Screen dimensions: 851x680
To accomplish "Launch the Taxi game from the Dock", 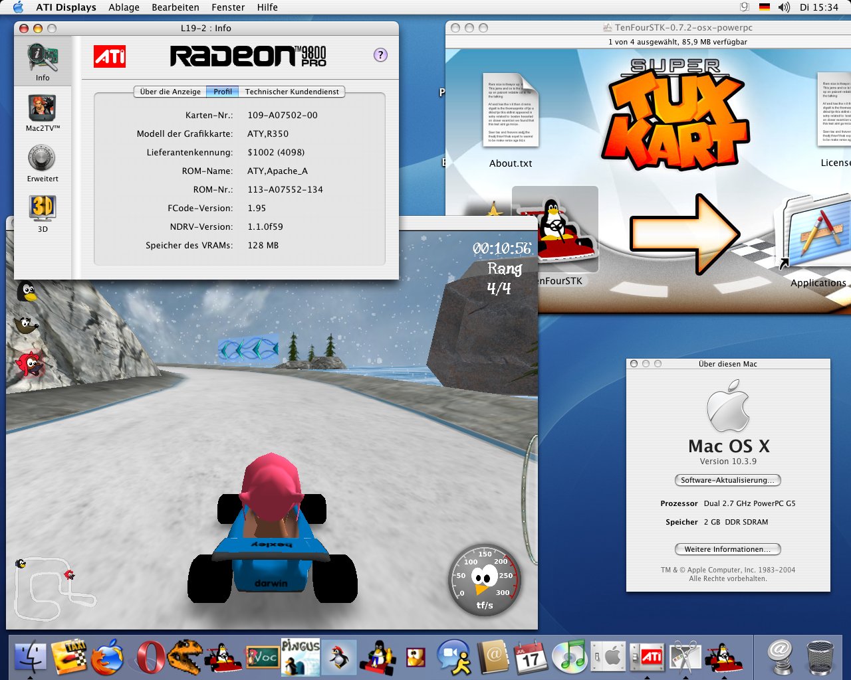I will pyautogui.click(x=69, y=657).
